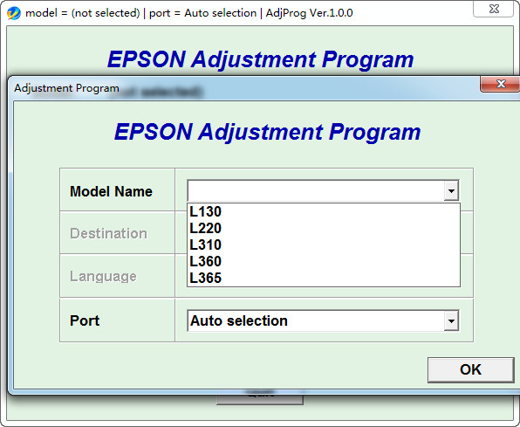Image resolution: width=520 pixels, height=427 pixels.
Task: Click the partially hidden button behind the dialog
Action: coord(260,399)
